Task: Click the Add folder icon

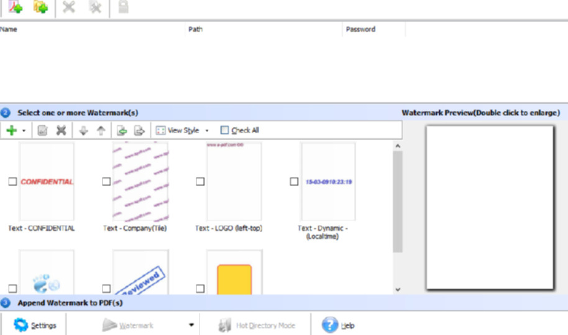Action: click(40, 6)
